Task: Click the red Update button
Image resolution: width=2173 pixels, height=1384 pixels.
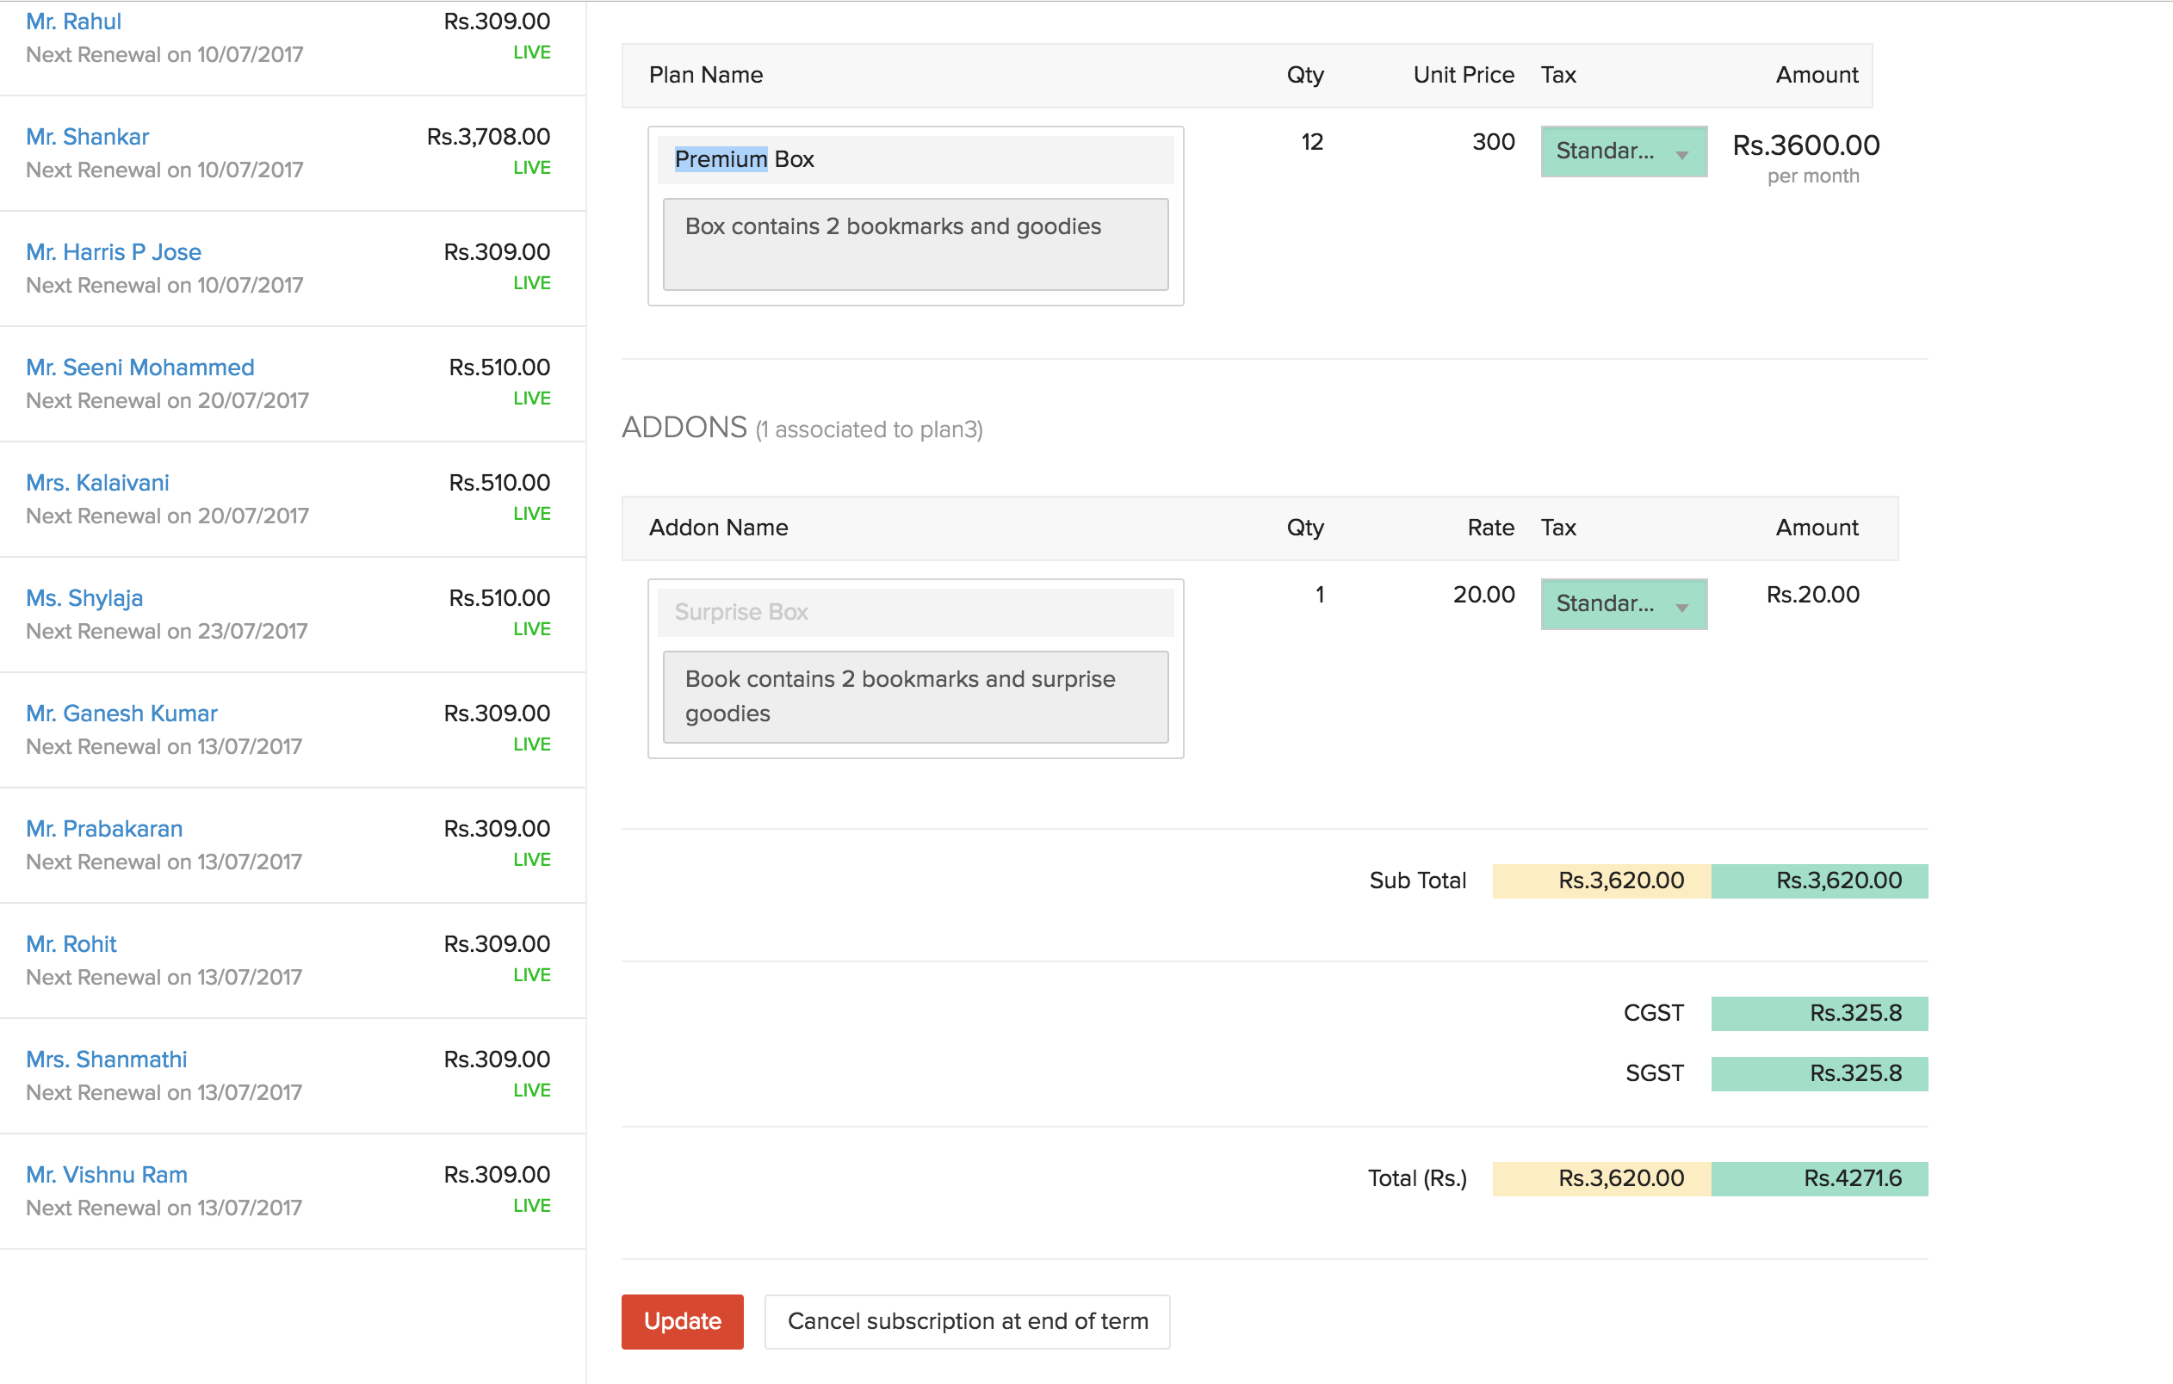Action: (681, 1321)
